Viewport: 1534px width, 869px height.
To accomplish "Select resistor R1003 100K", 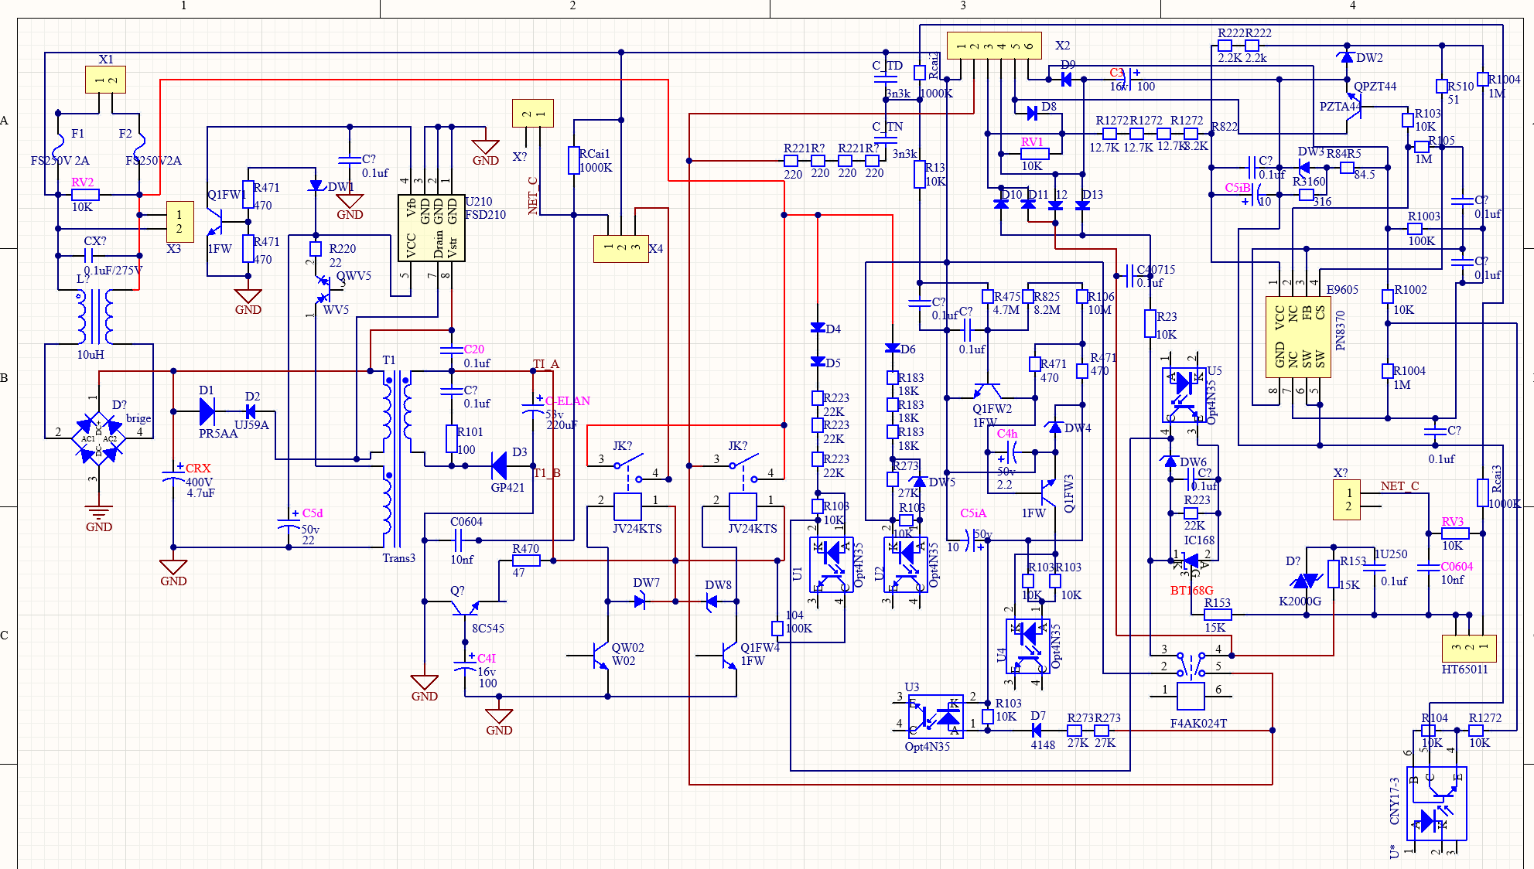I will coord(1415,229).
